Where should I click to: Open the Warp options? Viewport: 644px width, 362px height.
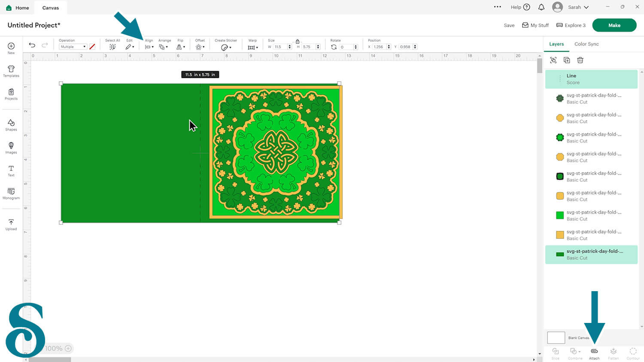(253, 47)
